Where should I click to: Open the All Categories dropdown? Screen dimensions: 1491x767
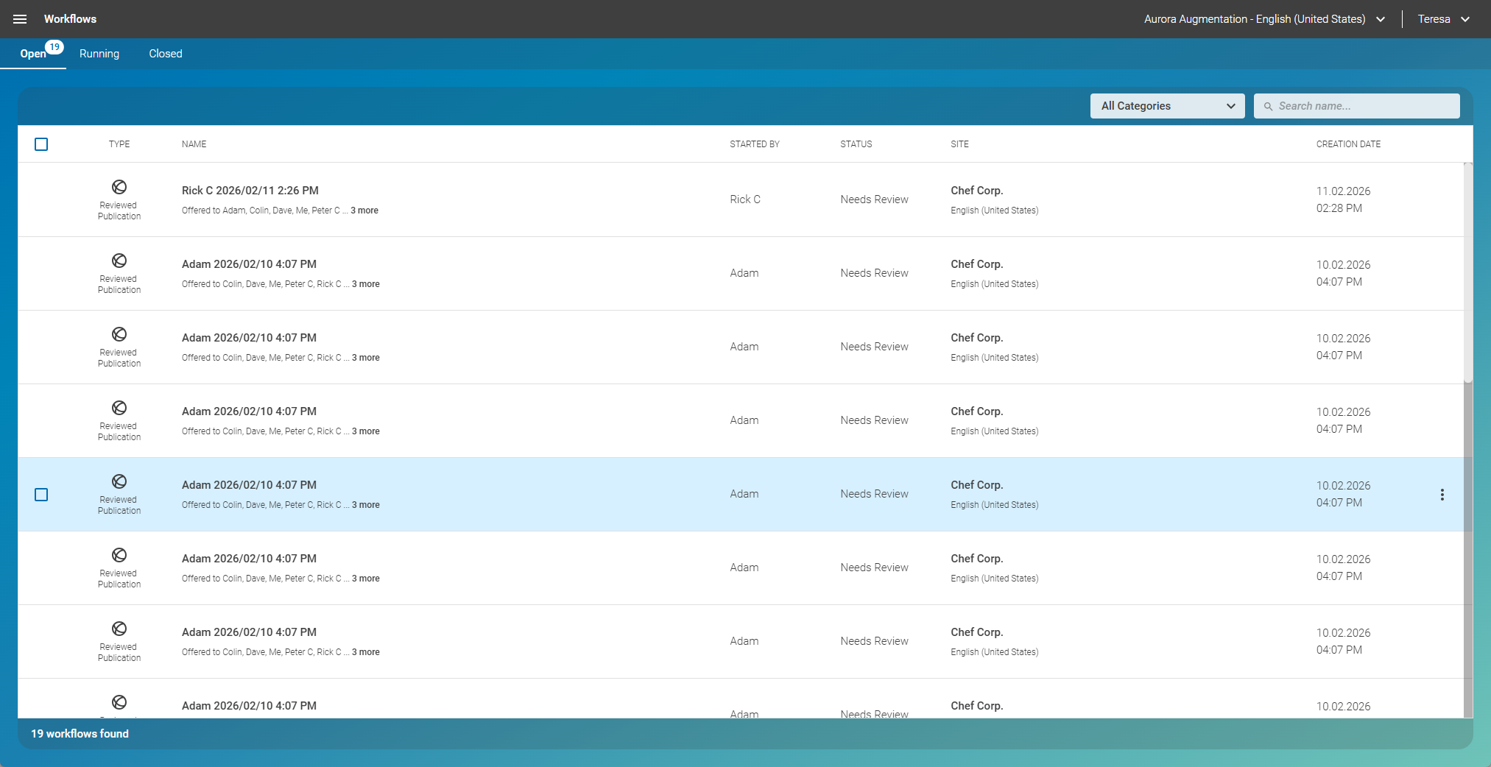point(1167,106)
